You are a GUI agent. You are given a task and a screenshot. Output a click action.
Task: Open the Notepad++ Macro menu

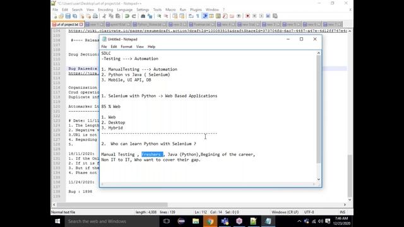(170, 9)
